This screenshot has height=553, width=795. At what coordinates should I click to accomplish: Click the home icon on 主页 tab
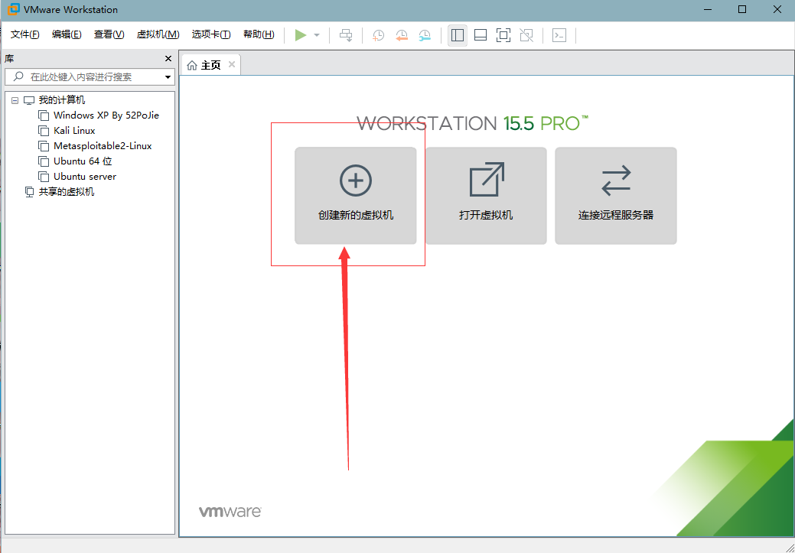pos(192,65)
